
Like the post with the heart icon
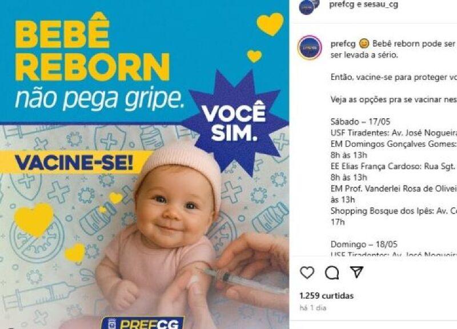pyautogui.click(x=307, y=273)
